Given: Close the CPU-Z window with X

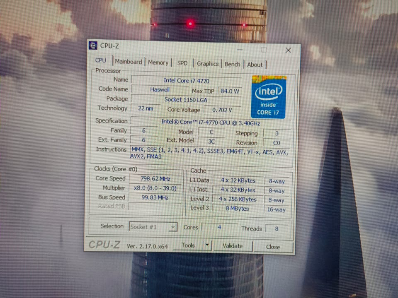Looking at the screenshot, I should (x=288, y=50).
